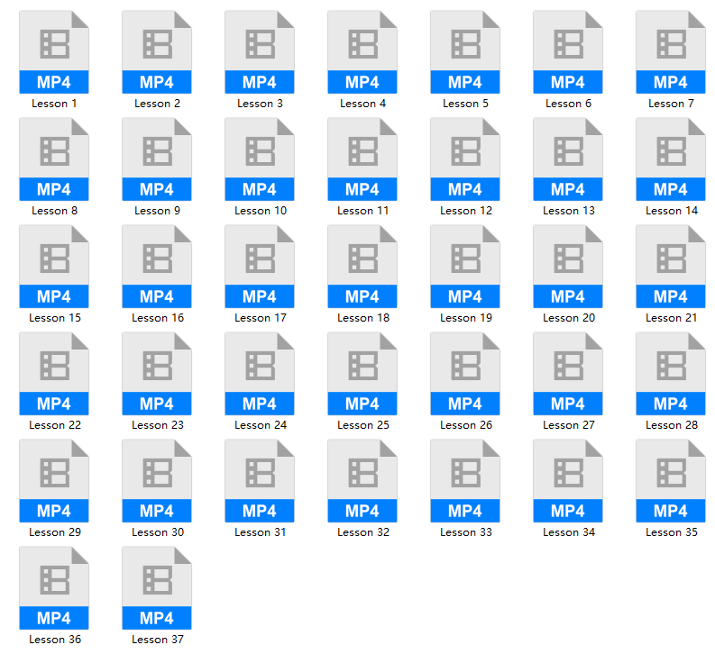
Task: Click the Lesson 22 video icon
Action: pos(54,374)
